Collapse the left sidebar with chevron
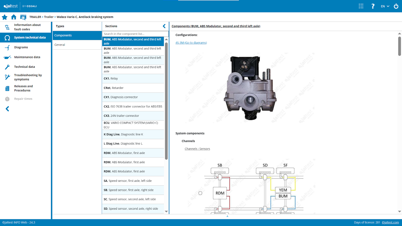The image size is (402, 226). coord(7,109)
